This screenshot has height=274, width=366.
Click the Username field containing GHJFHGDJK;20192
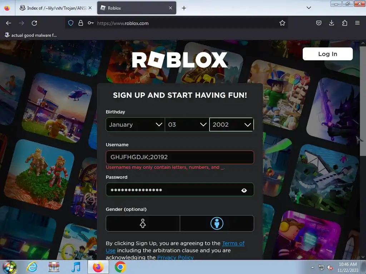(x=180, y=157)
